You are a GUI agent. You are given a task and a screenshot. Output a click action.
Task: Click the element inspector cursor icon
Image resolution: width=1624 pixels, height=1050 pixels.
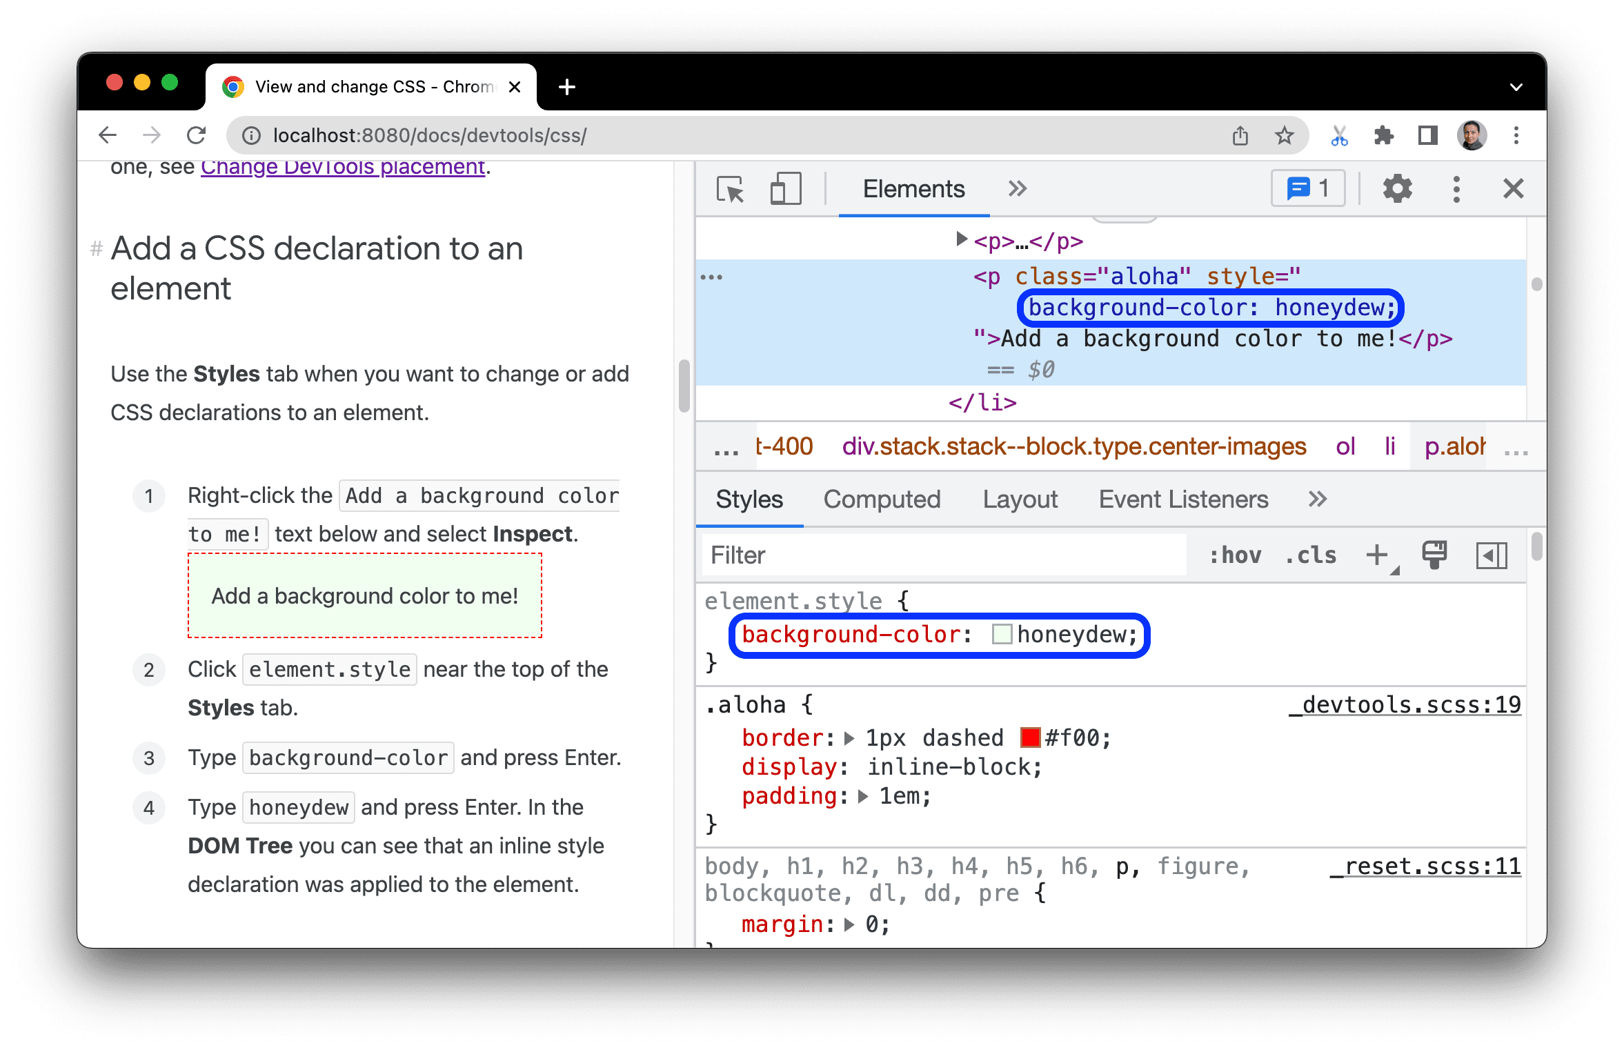(726, 190)
